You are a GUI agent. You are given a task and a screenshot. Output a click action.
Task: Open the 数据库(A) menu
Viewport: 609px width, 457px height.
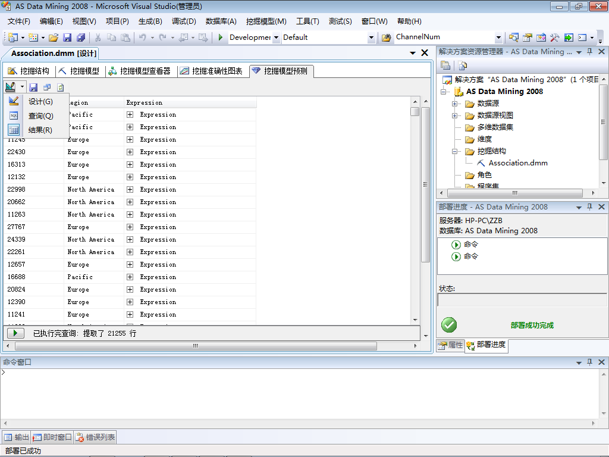pyautogui.click(x=221, y=21)
